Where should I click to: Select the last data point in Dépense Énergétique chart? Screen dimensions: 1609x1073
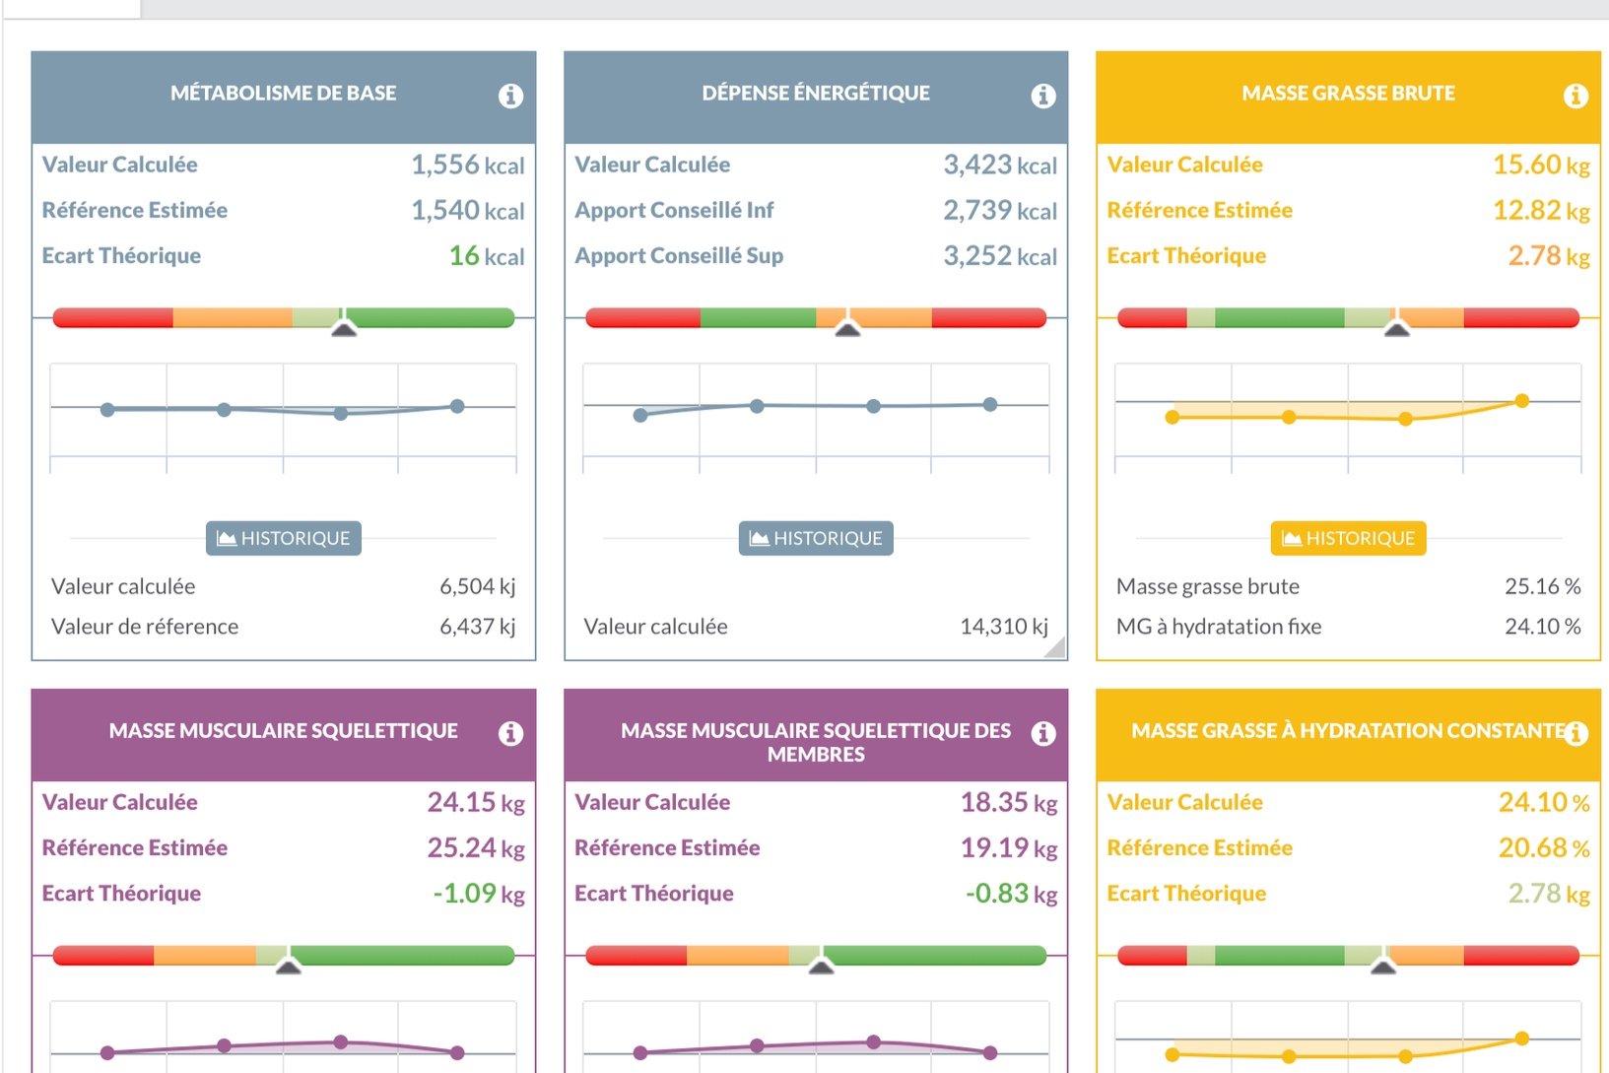tap(990, 404)
